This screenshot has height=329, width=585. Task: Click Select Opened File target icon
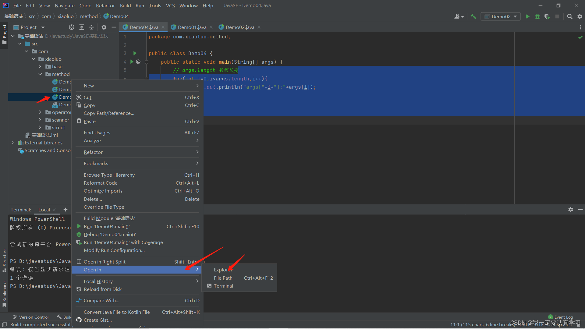(x=72, y=27)
